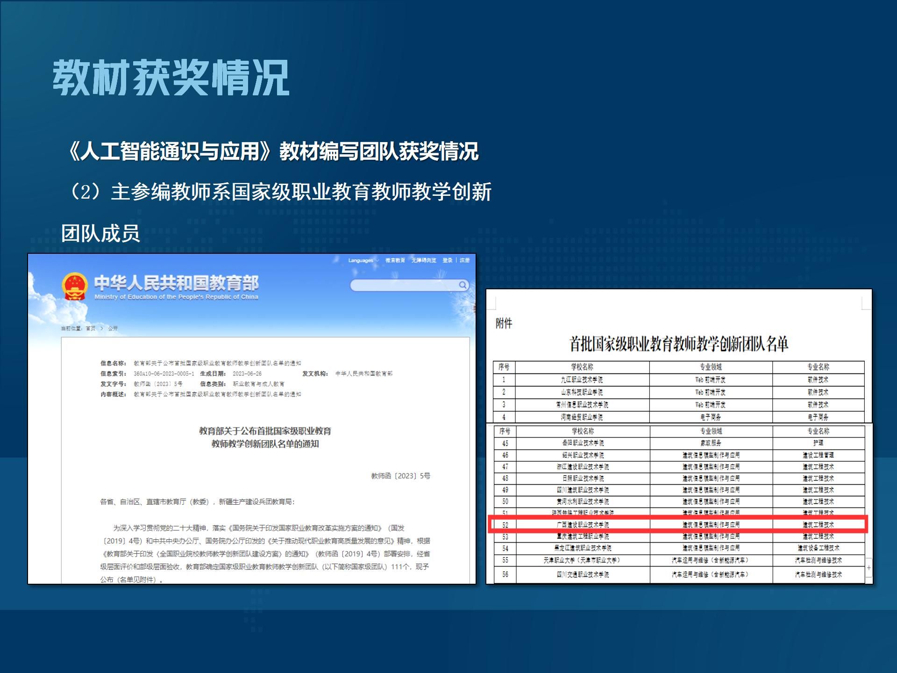The image size is (897, 673).
Task: Click the 微言教育 link
Action: click(395, 260)
